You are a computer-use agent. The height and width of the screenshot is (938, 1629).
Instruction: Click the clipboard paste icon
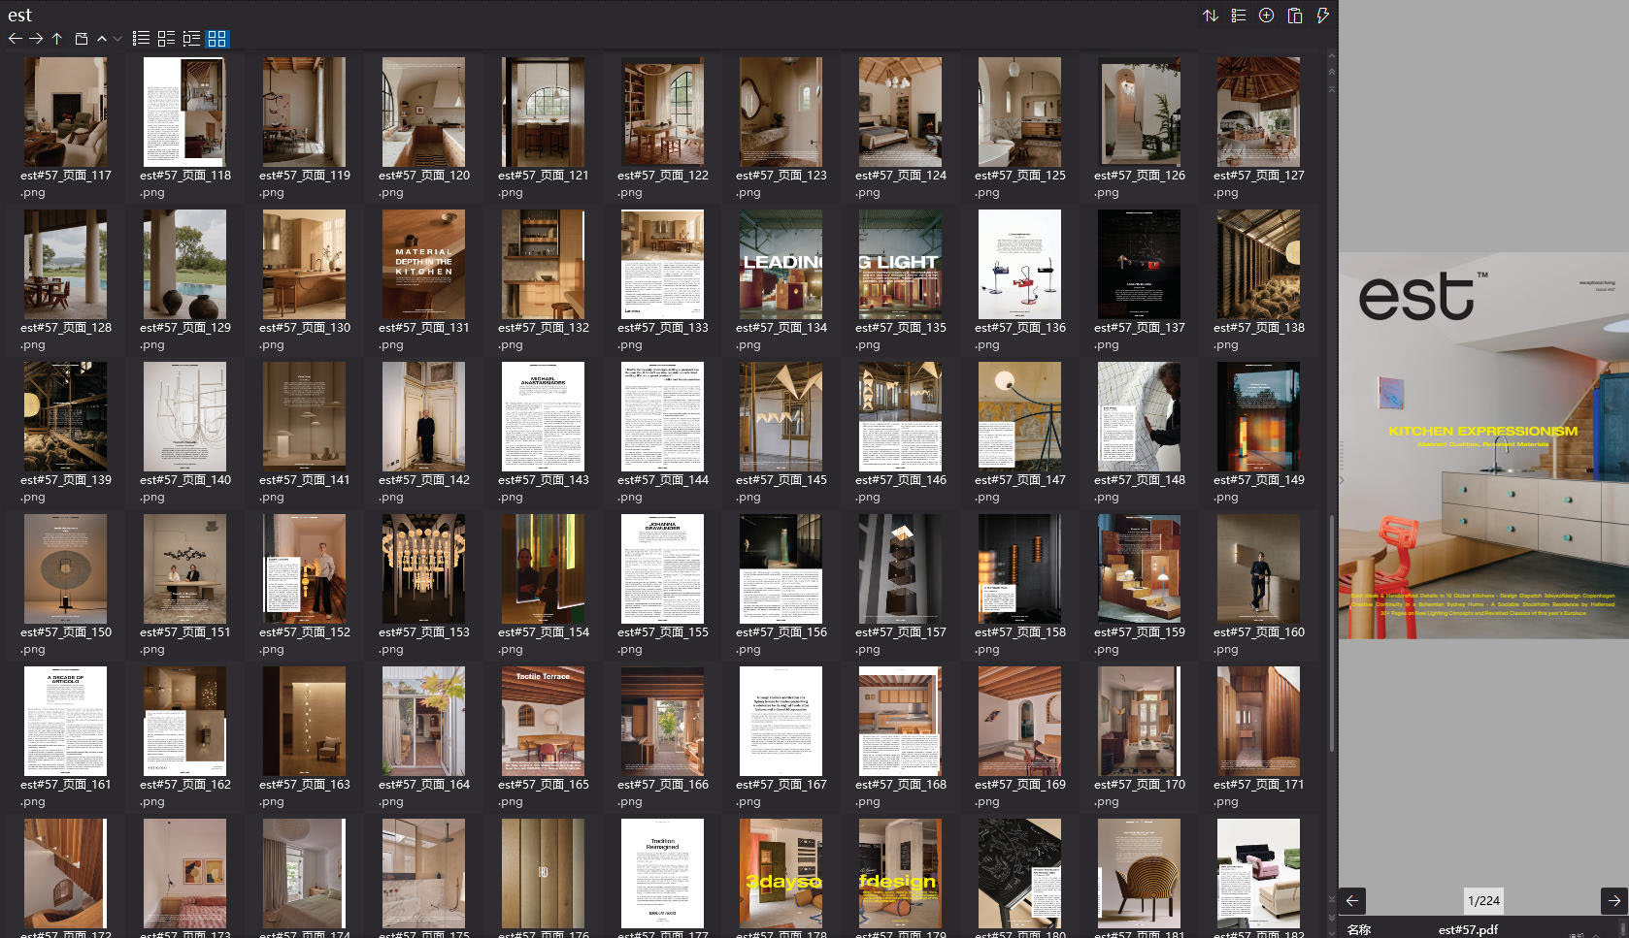click(1294, 16)
